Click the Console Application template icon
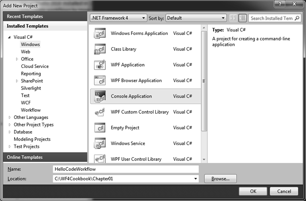 point(100,96)
